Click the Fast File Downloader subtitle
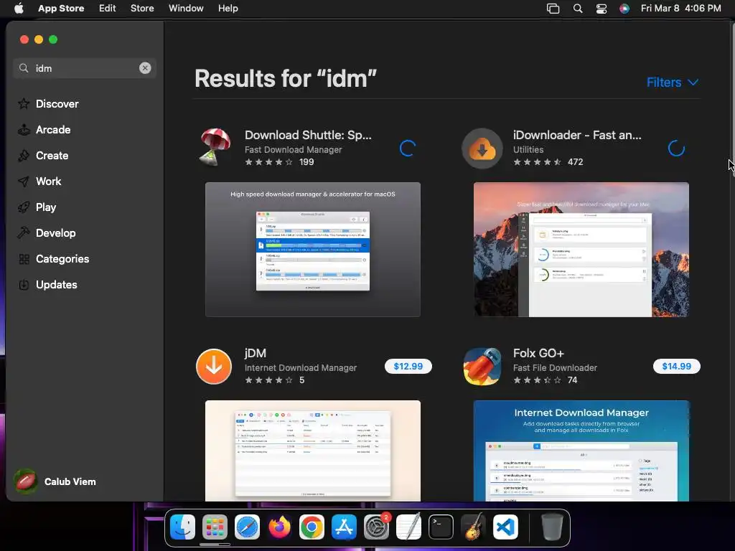Image resolution: width=735 pixels, height=551 pixels. click(555, 368)
